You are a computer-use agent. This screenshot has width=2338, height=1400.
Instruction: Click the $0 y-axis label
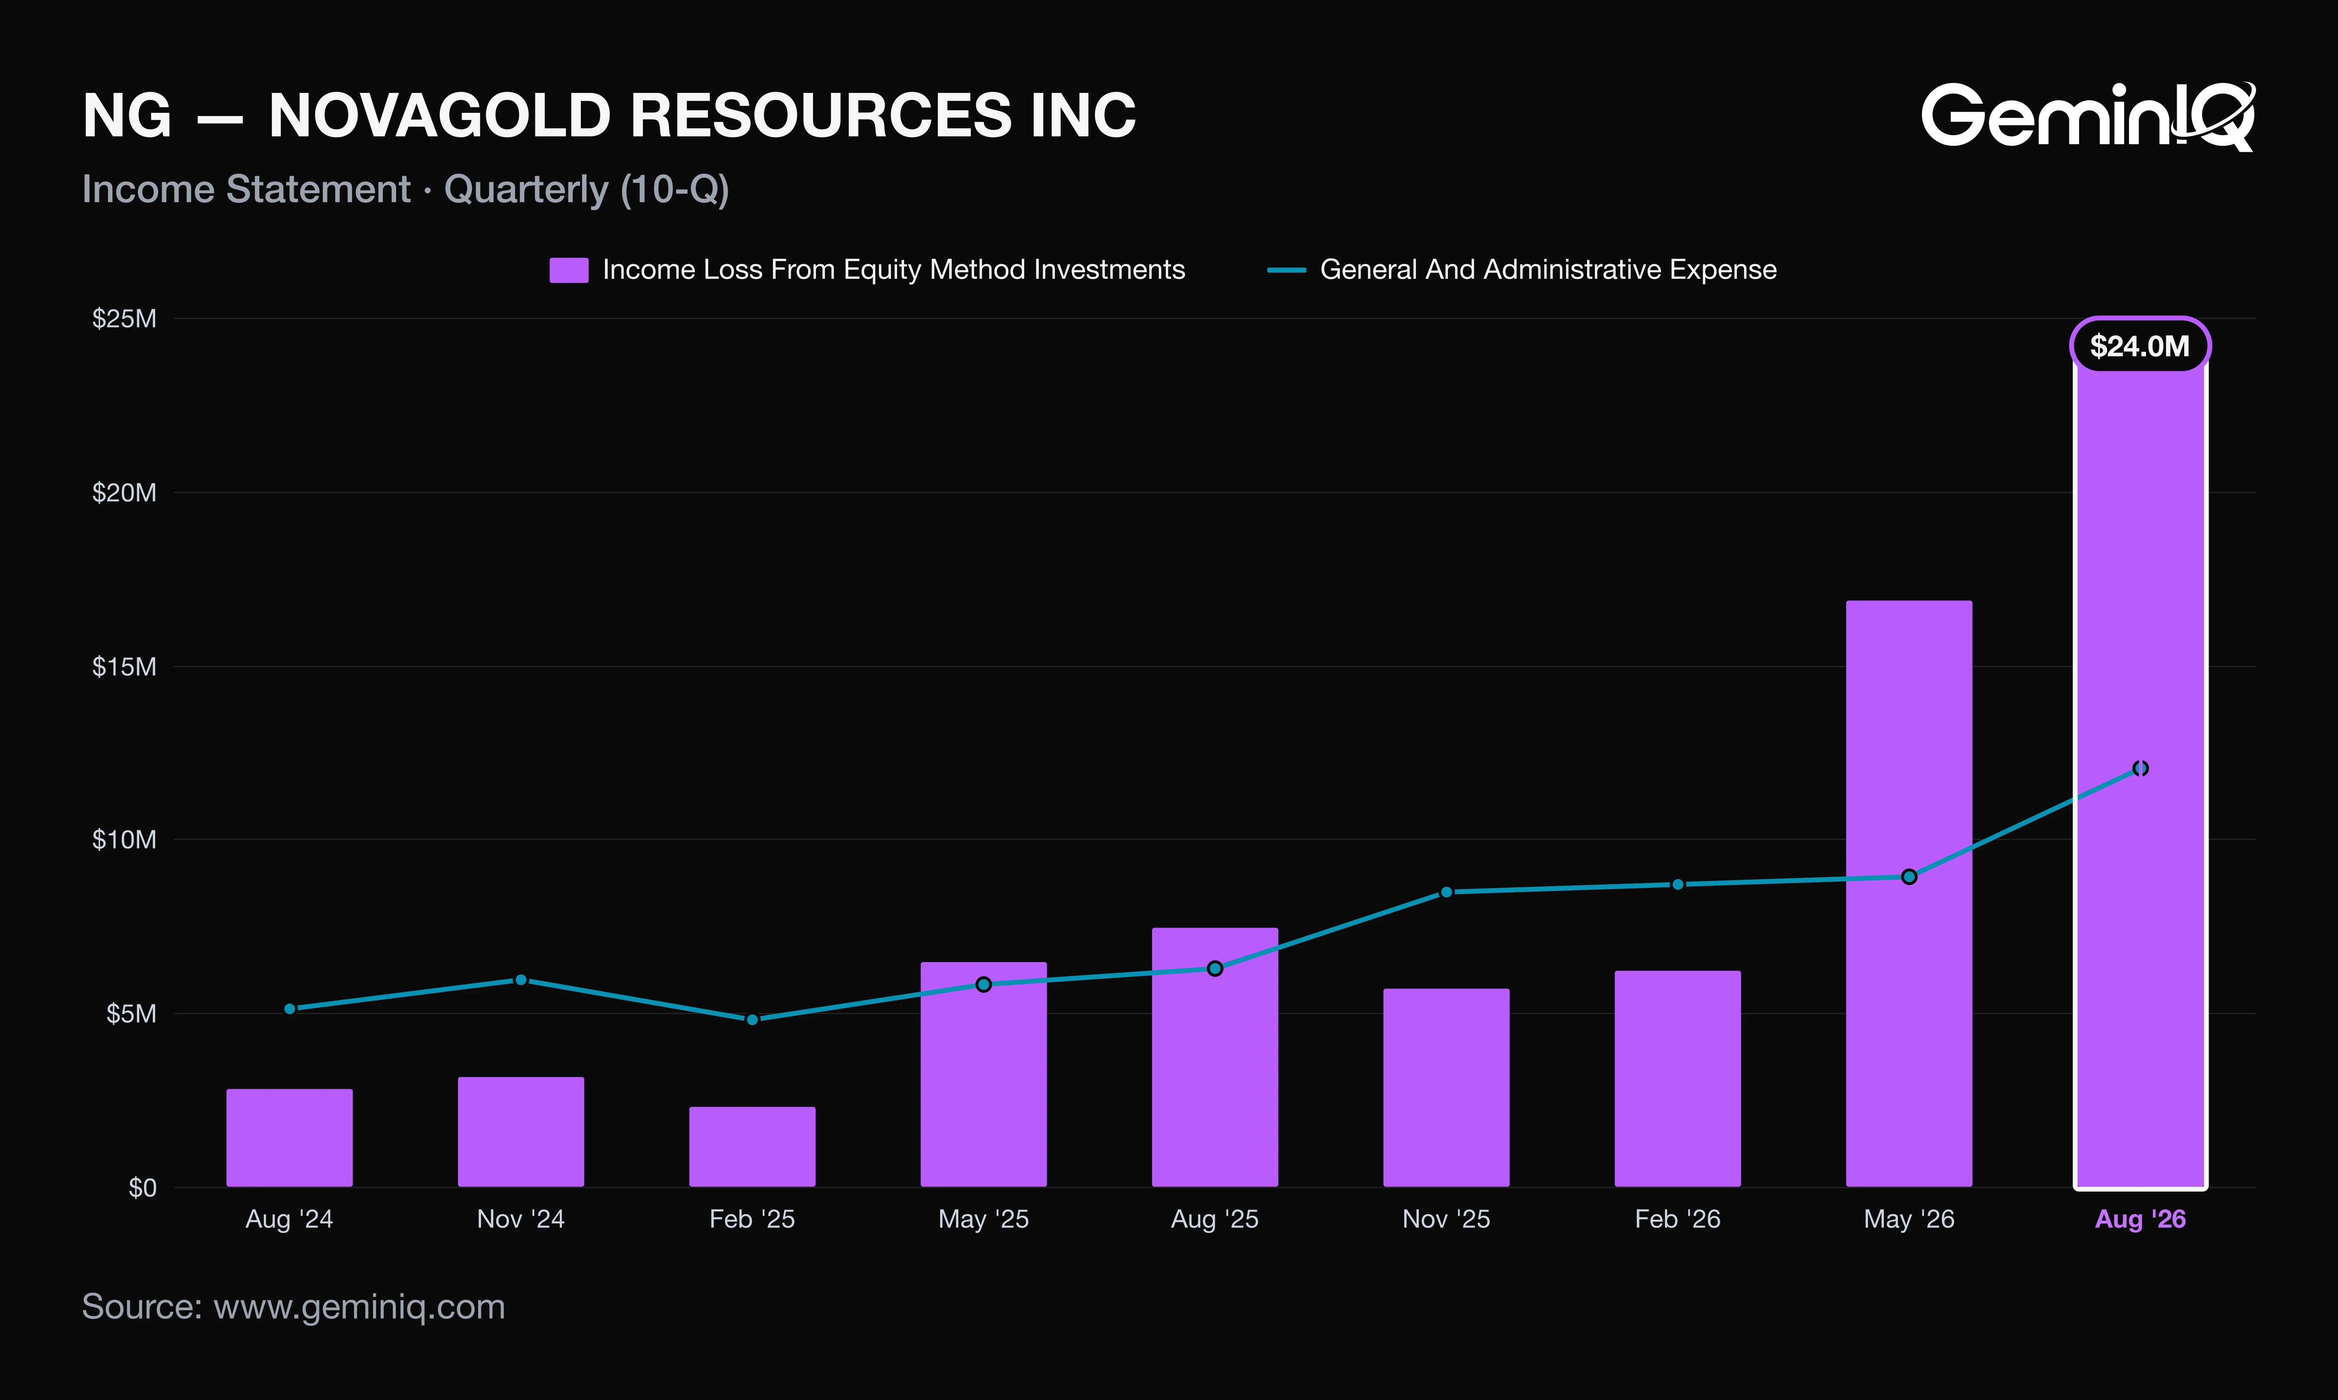[x=142, y=1188]
